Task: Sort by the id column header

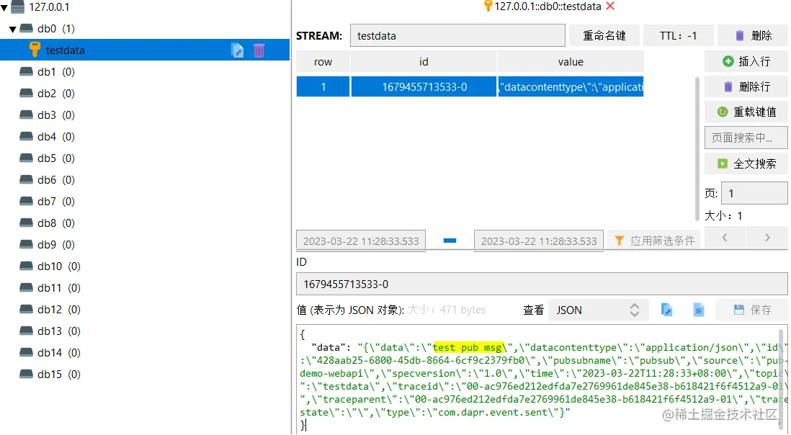Action: (424, 61)
